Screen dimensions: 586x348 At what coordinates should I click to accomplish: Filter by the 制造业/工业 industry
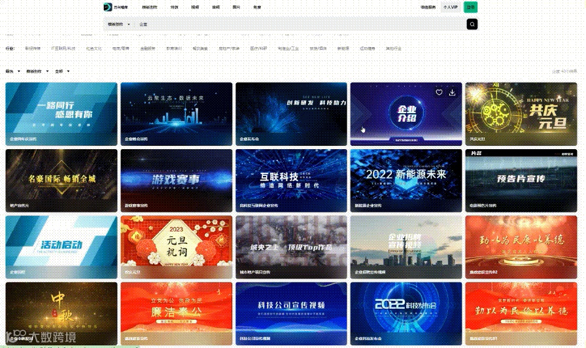pos(288,48)
